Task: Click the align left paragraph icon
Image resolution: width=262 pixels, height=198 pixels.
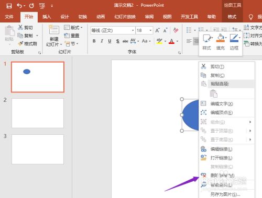Action: tap(189, 41)
